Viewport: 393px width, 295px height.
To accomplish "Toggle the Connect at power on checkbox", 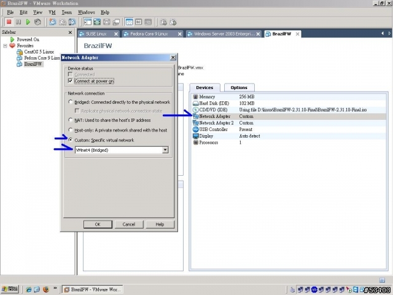I will pyautogui.click(x=71, y=81).
